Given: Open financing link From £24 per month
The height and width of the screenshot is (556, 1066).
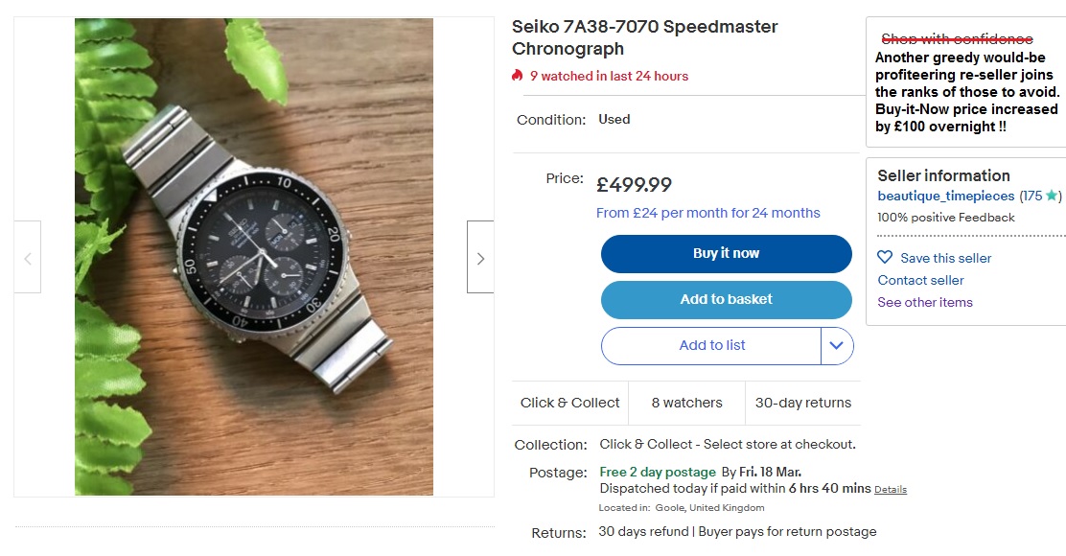Looking at the screenshot, I should point(708,213).
